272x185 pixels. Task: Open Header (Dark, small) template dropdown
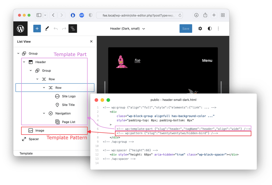[x=128, y=29]
